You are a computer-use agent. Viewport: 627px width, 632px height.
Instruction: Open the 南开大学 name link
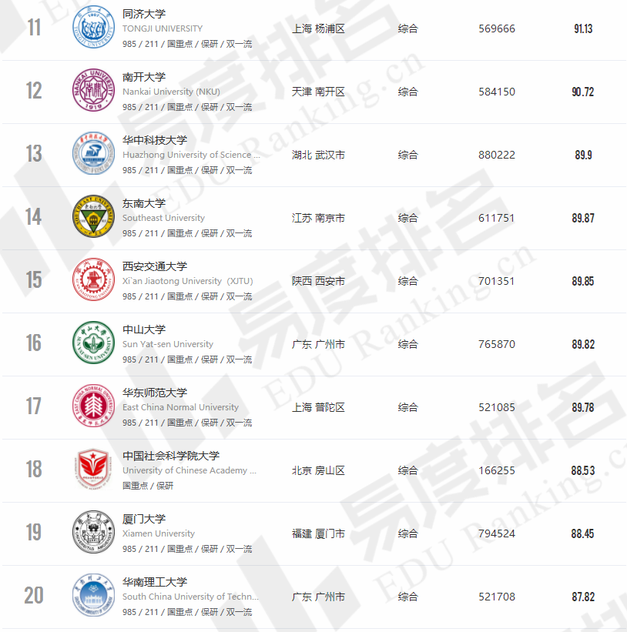(x=144, y=78)
